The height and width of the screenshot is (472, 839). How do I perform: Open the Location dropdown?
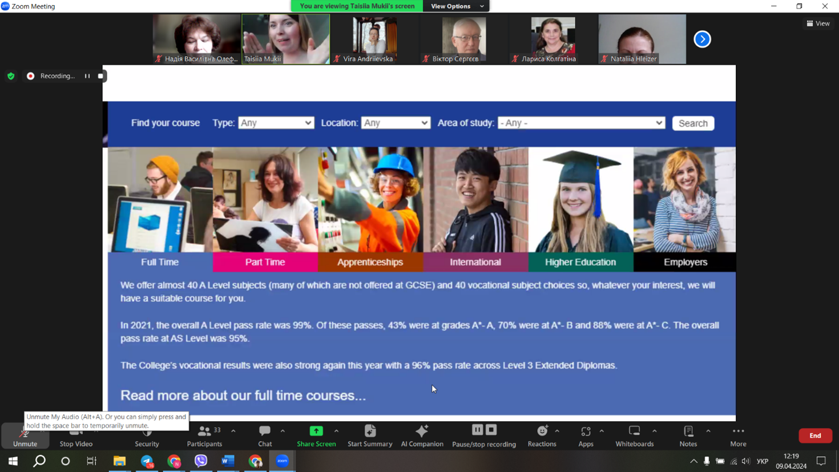[x=396, y=123]
